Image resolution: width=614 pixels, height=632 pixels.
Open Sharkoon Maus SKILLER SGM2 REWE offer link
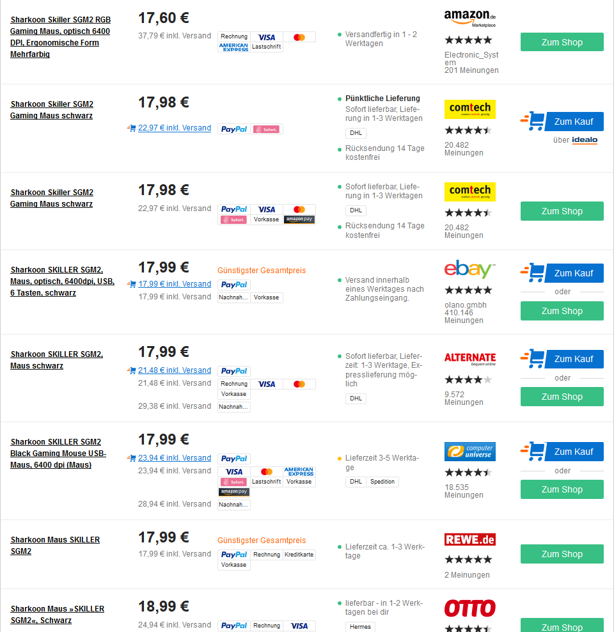pos(55,545)
